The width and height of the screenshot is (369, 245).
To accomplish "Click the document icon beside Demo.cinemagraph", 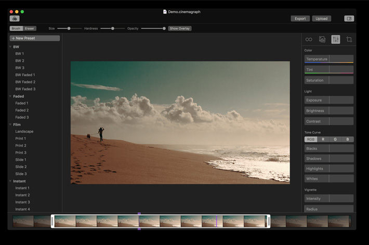I will [x=165, y=12].
